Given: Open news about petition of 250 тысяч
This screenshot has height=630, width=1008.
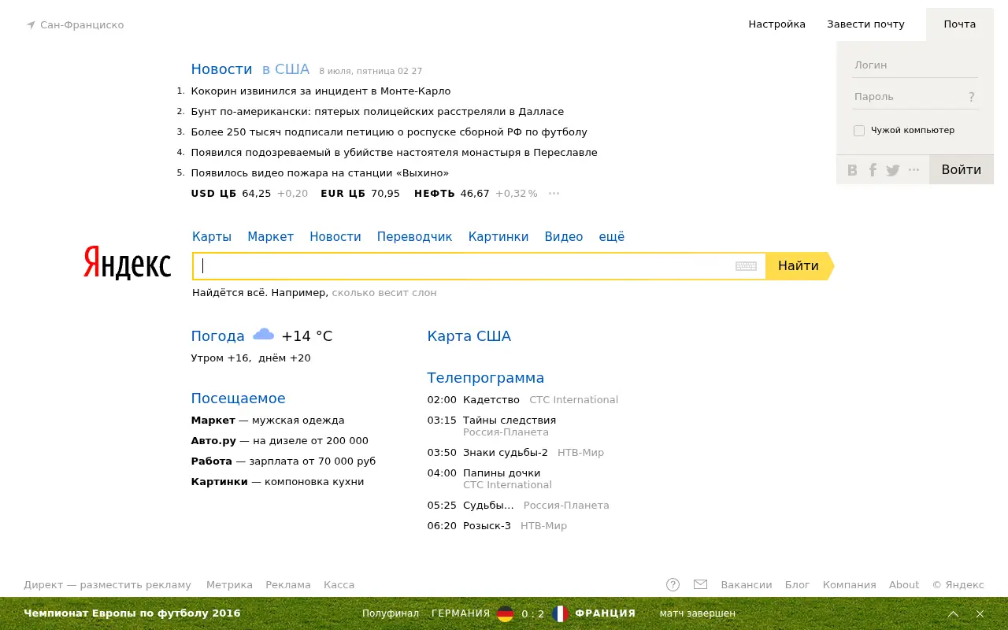Looking at the screenshot, I should (389, 132).
